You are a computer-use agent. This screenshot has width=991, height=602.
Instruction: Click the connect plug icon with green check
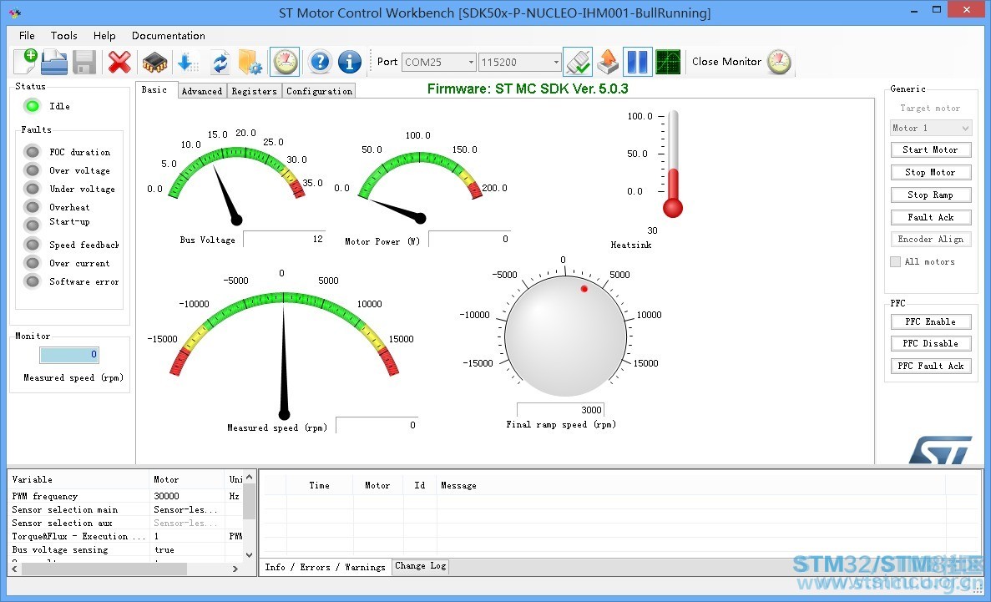click(x=578, y=62)
